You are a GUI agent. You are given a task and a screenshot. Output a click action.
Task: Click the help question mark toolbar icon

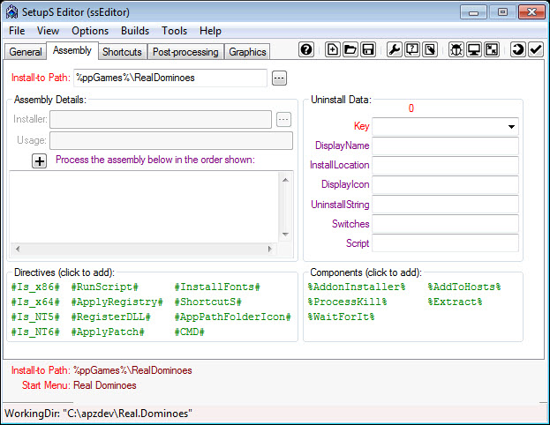pyautogui.click(x=306, y=49)
